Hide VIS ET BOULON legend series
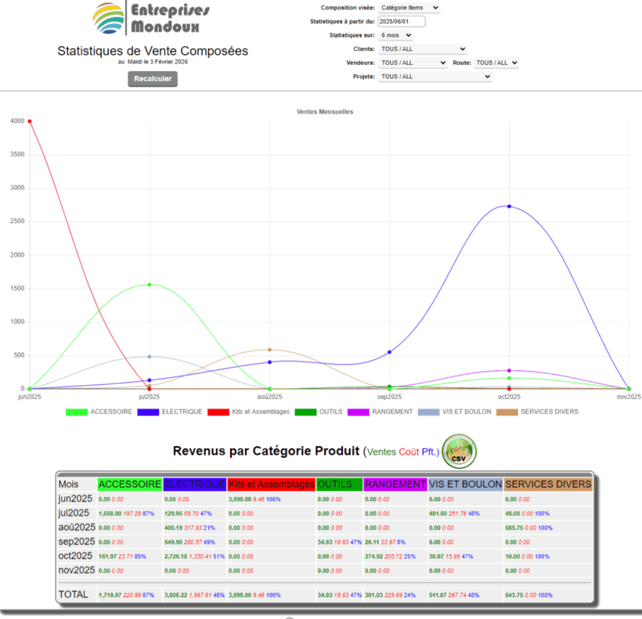642x619 pixels. [454, 412]
